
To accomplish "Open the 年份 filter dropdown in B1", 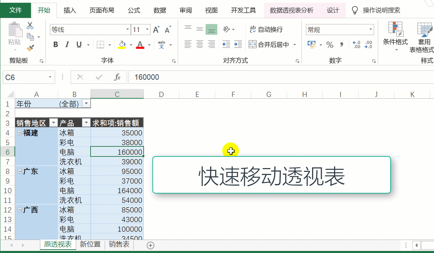I will 86,103.
